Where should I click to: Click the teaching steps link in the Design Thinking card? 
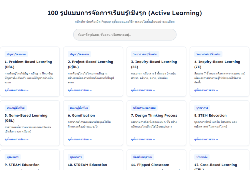(143, 139)
